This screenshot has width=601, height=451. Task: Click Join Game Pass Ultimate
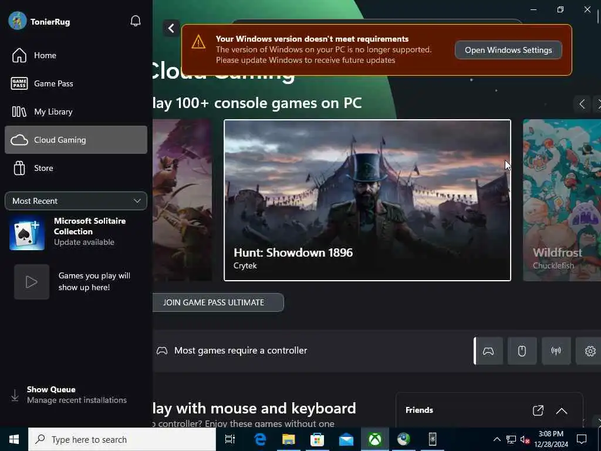click(218, 302)
